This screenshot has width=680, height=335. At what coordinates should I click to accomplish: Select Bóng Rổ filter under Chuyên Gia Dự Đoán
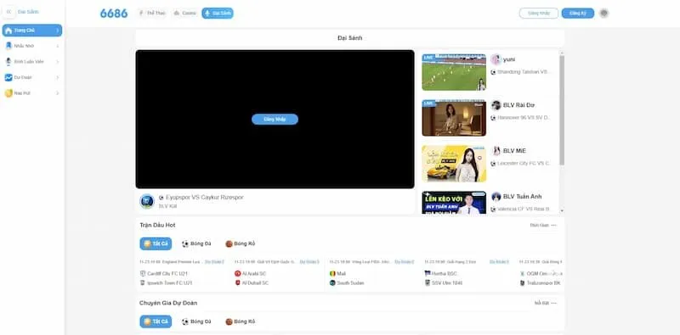coord(241,321)
